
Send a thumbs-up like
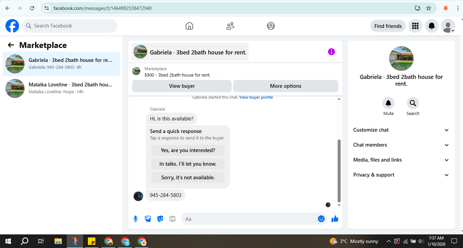tap(335, 219)
